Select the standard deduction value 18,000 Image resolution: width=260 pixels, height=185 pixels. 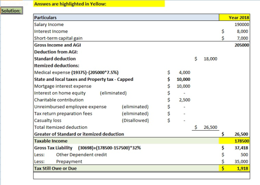click(x=210, y=59)
